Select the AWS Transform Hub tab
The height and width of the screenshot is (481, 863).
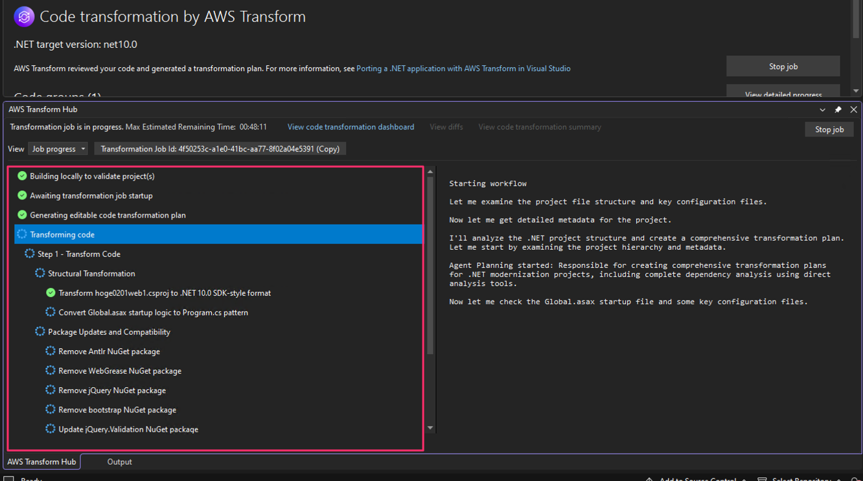tap(41, 462)
